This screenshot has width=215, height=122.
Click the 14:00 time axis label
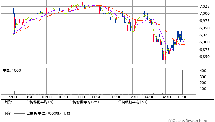149,97
